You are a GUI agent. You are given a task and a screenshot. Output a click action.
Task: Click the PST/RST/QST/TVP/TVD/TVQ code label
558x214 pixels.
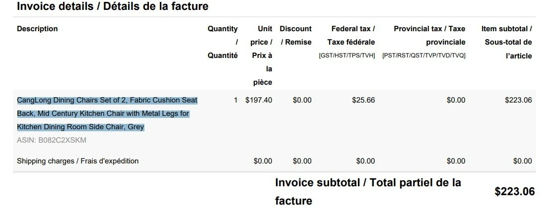[x=424, y=55]
